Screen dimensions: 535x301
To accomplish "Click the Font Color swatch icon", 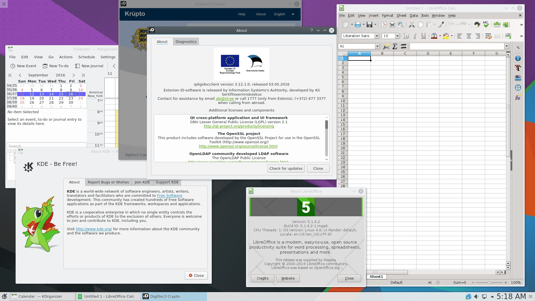I will [x=434, y=36].
